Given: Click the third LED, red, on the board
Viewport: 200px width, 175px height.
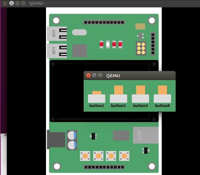Looking at the screenshot, I should (114, 44).
